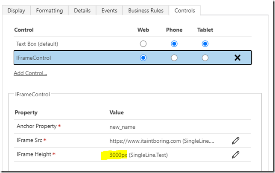
Task: Remove IFrameControl using the X icon
Action: click(x=237, y=58)
